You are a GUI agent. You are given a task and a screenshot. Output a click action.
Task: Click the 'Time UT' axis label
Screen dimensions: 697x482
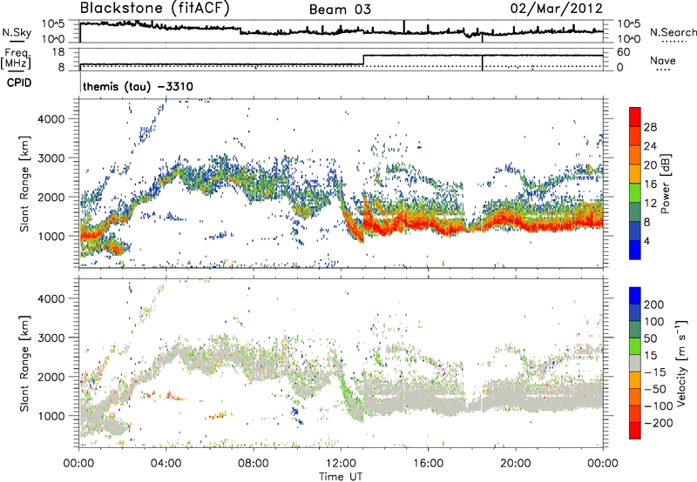(341, 477)
